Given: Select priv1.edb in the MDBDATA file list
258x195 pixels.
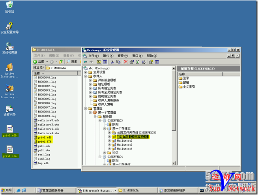Looking at the screenshot, I should tap(43, 137).
